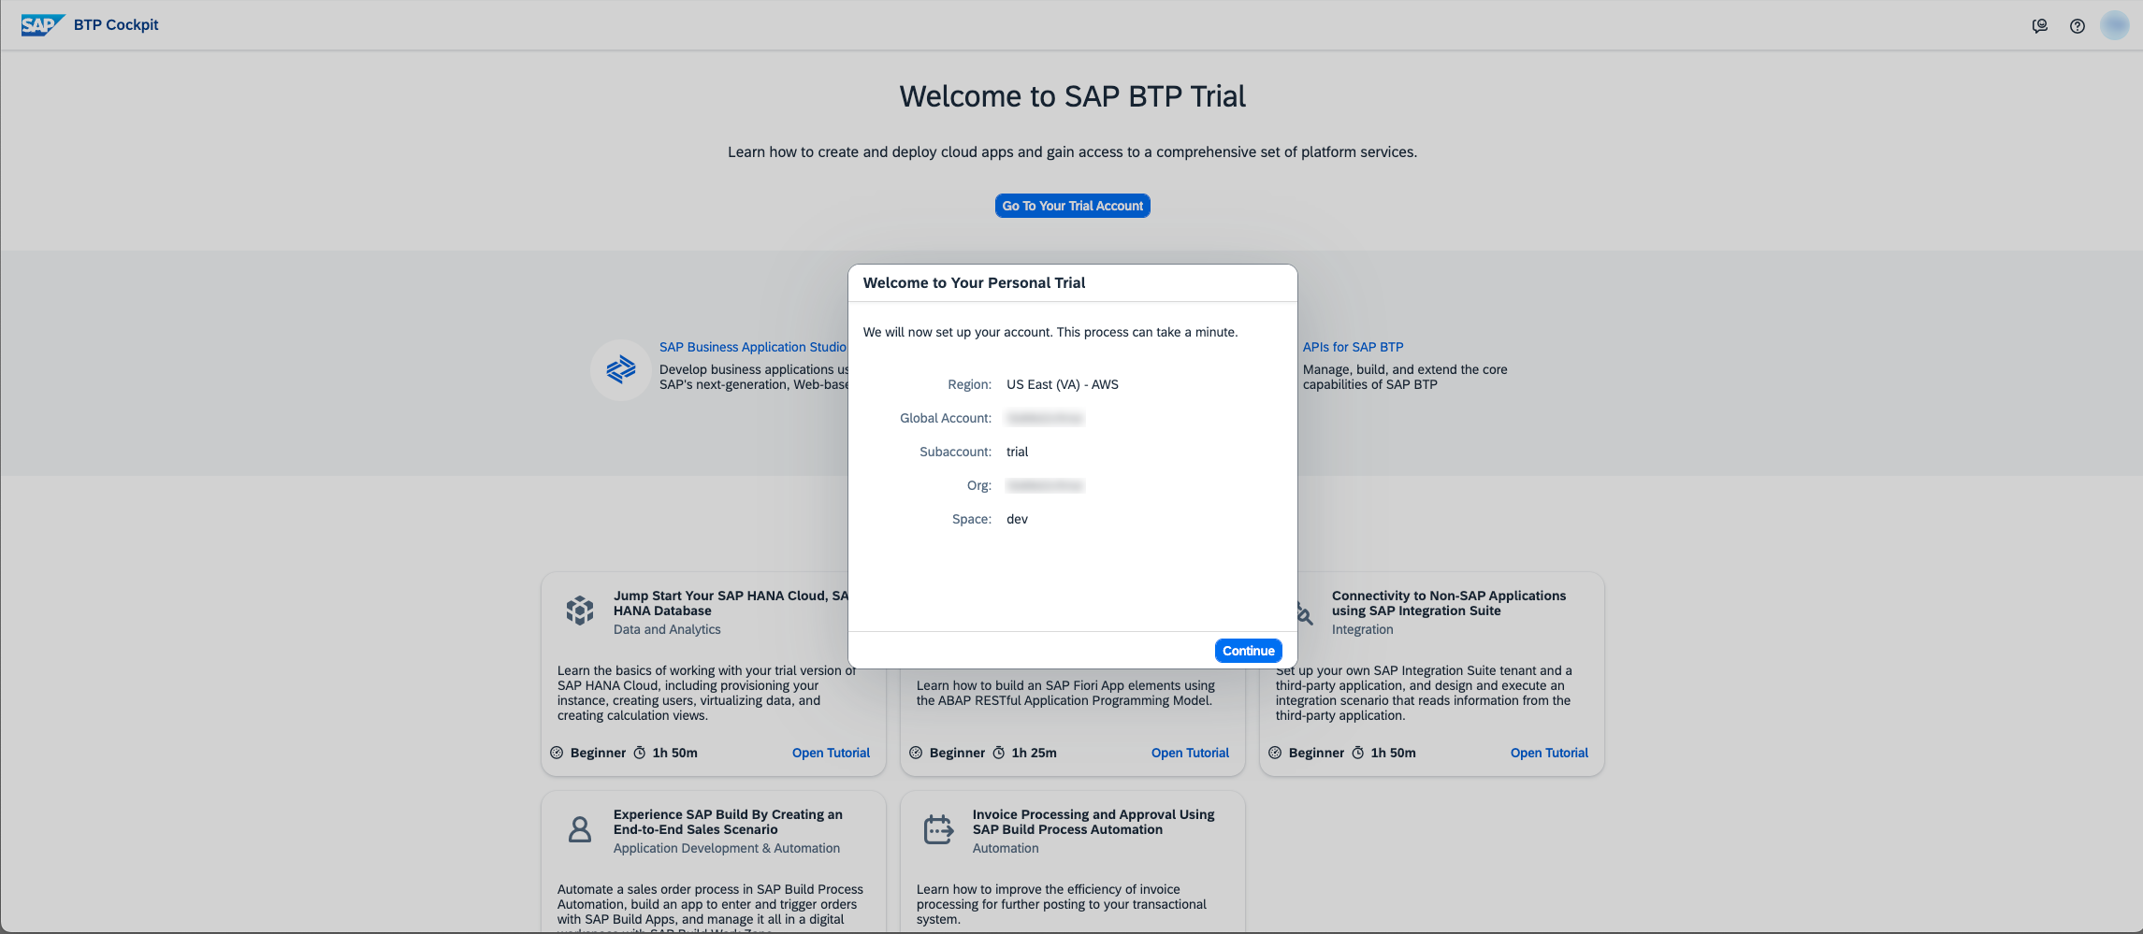Click the SAP Business Application Studio icon

(x=620, y=370)
